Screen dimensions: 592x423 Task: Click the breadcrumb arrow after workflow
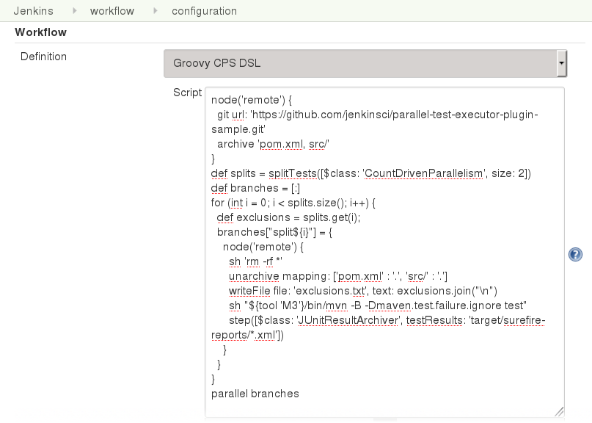pyautogui.click(x=156, y=11)
